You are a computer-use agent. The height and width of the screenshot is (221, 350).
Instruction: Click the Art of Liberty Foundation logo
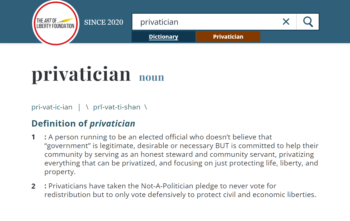56,23
